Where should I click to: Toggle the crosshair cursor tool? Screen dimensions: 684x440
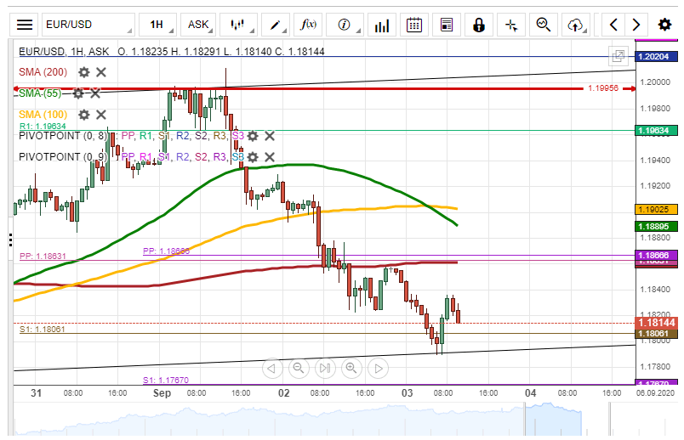tap(511, 25)
